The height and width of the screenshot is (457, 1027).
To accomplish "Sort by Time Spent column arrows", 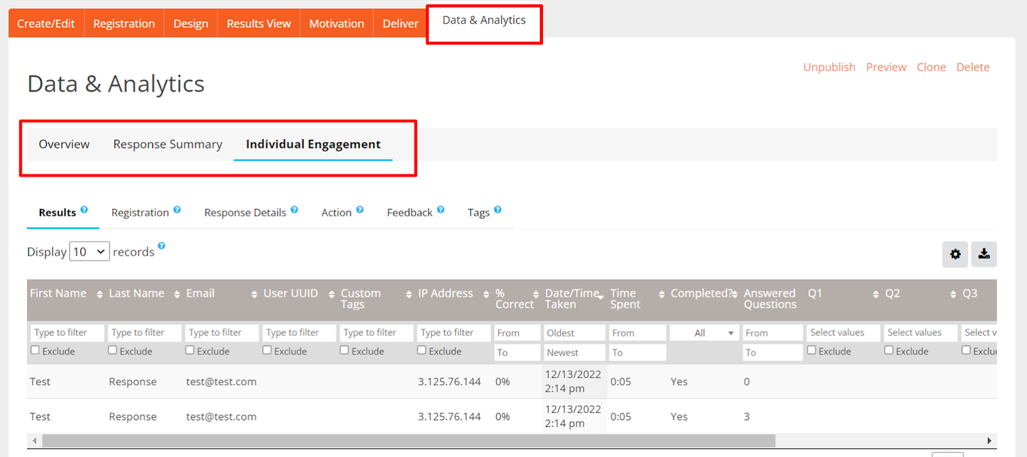I will [662, 294].
